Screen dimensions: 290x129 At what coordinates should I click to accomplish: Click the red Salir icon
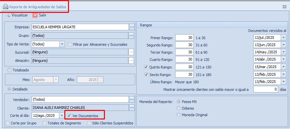(35, 15)
